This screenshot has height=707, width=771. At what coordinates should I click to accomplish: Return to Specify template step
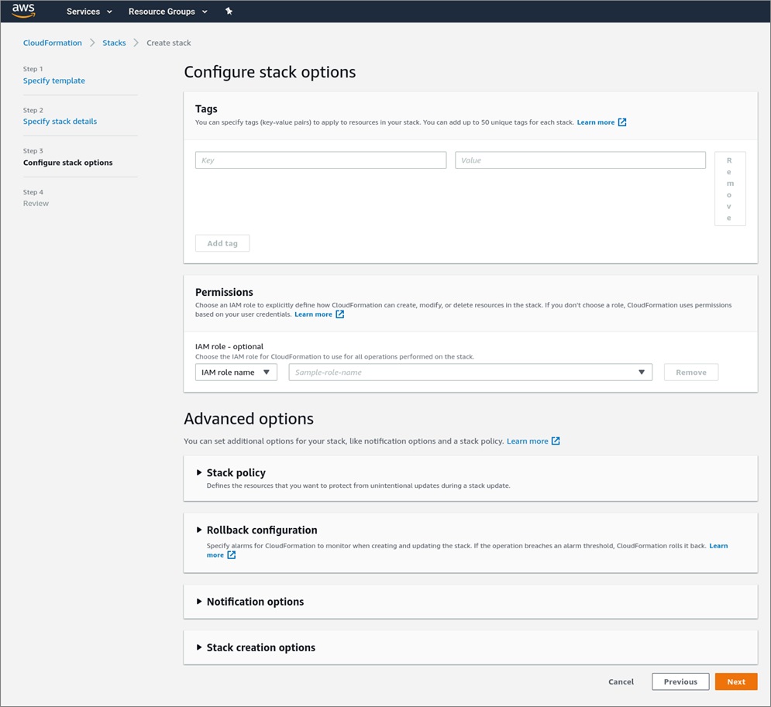click(x=54, y=81)
